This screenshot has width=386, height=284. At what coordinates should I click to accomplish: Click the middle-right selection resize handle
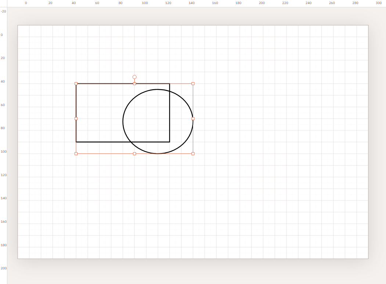pyautogui.click(x=193, y=119)
